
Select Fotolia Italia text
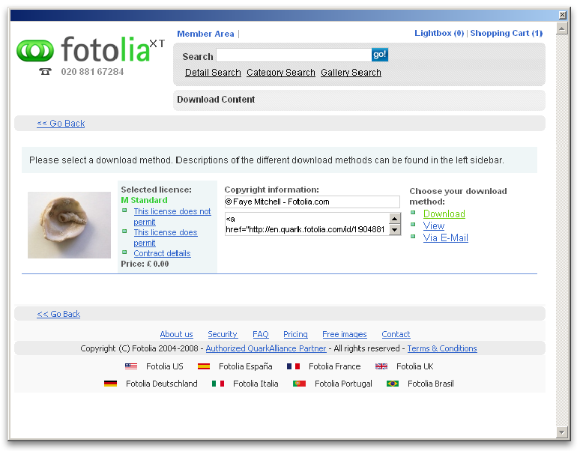[256, 384]
